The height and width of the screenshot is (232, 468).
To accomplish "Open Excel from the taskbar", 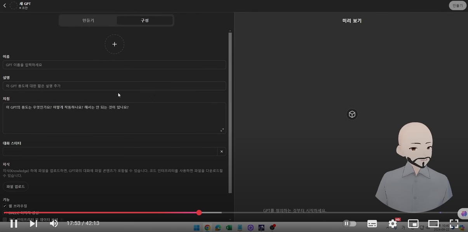I will [x=229, y=228].
